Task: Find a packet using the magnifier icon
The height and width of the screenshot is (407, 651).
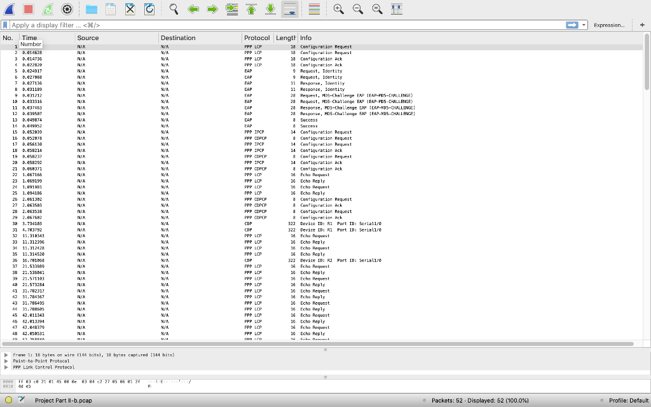Action: coord(172,9)
